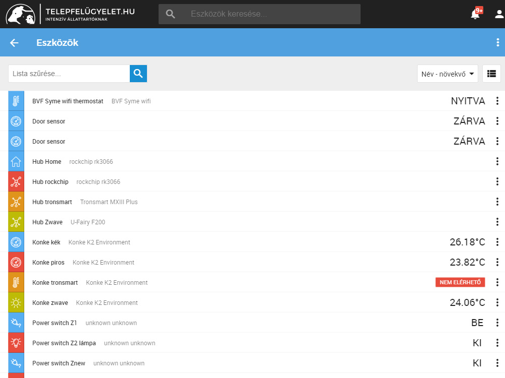The width and height of the screenshot is (505, 378).
Task: Select the Konke tronsmart device name
Action: pyautogui.click(x=55, y=283)
